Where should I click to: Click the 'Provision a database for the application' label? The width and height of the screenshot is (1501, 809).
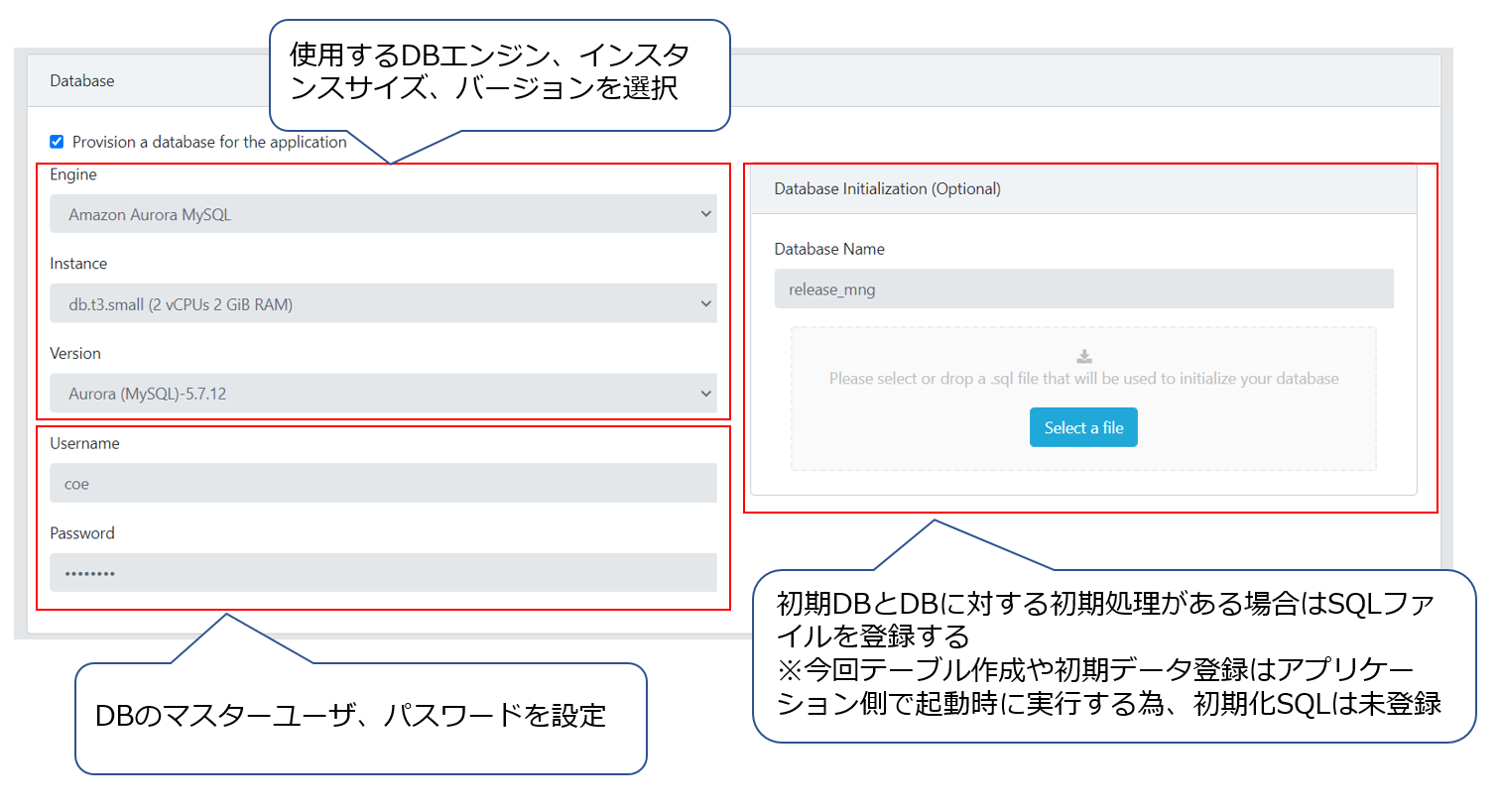pyautogui.click(x=209, y=142)
